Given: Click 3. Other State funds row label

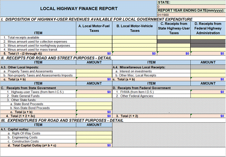Looking at the screenshot, I should (22, 100).
